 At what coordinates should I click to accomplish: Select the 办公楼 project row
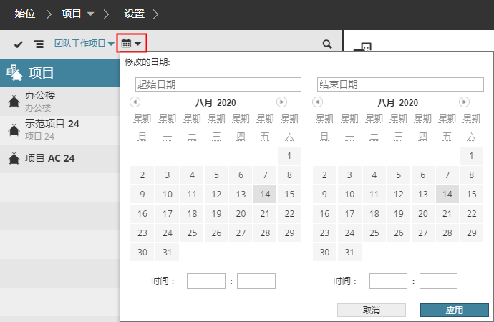pyautogui.click(x=60, y=102)
